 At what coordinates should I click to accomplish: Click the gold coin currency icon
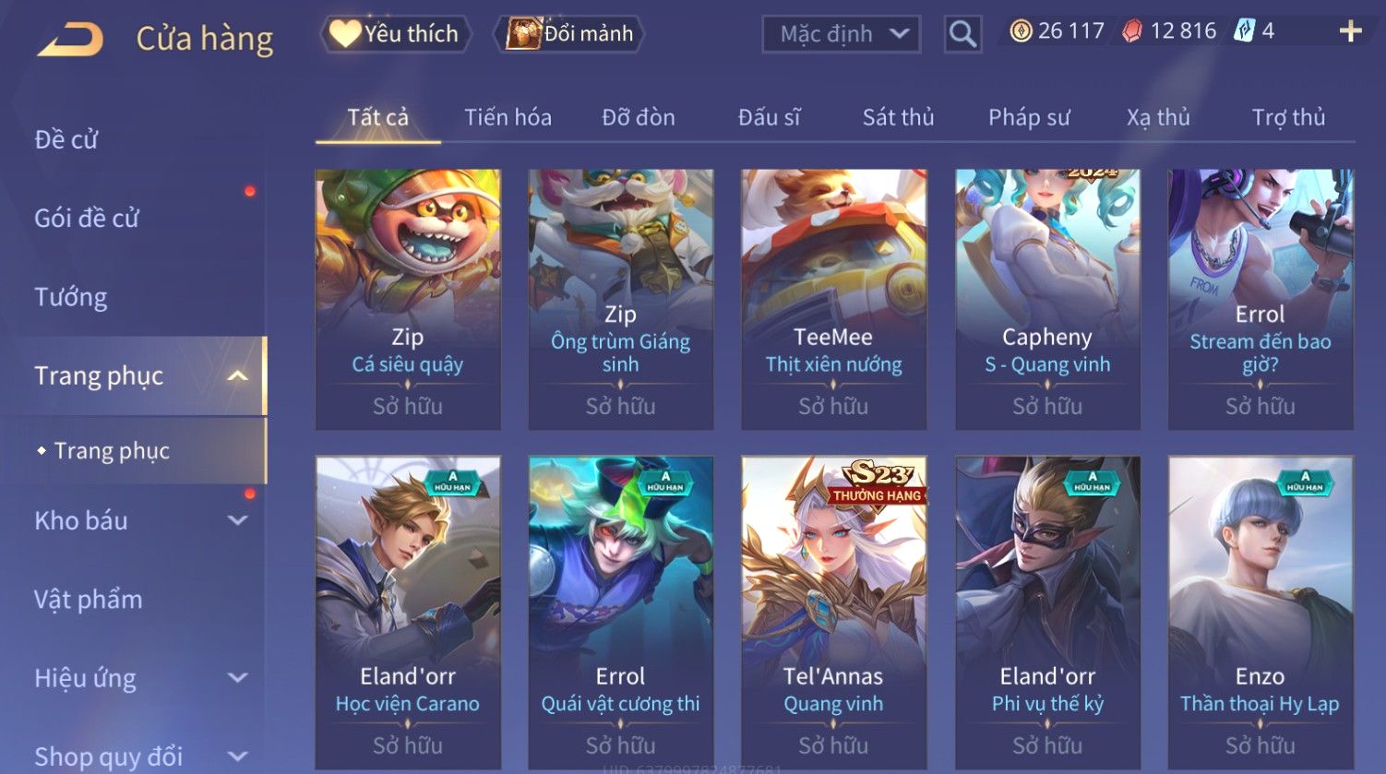point(1020,31)
